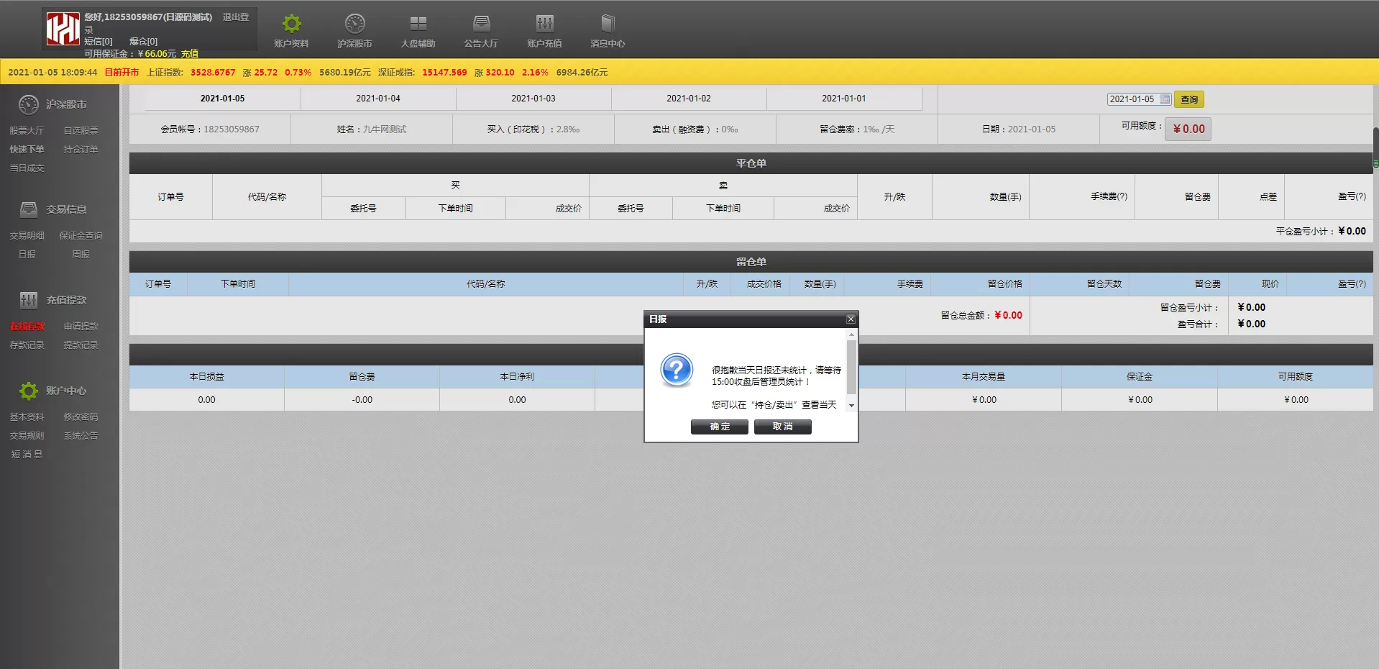Image resolution: width=1379 pixels, height=669 pixels.
Task: Open 大盘辅助 grid icon in top toolbar
Action: (418, 24)
